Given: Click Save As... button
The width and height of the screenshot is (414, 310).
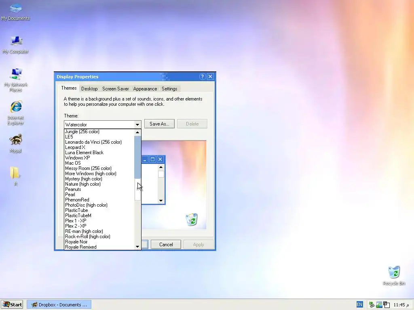Looking at the screenshot, I should [x=159, y=124].
